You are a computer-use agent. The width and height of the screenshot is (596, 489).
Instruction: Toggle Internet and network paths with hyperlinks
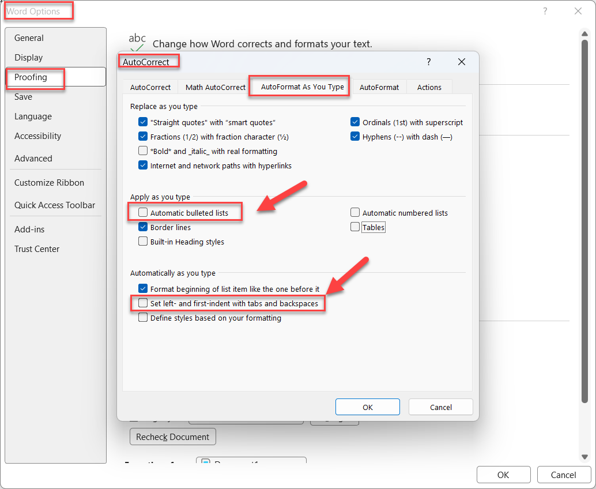tap(143, 165)
